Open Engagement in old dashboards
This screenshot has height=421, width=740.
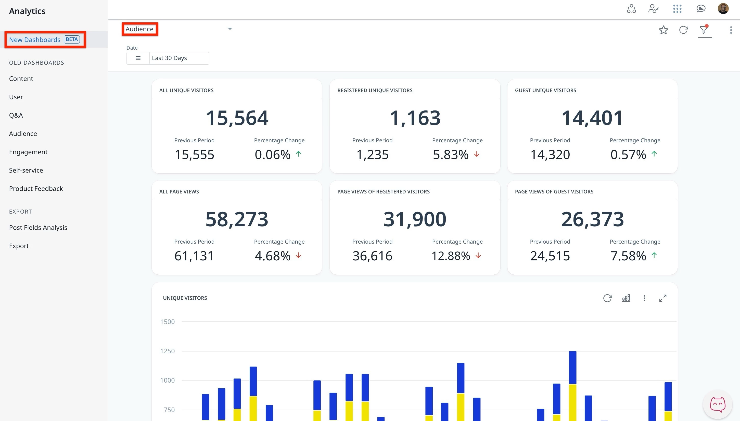click(28, 152)
